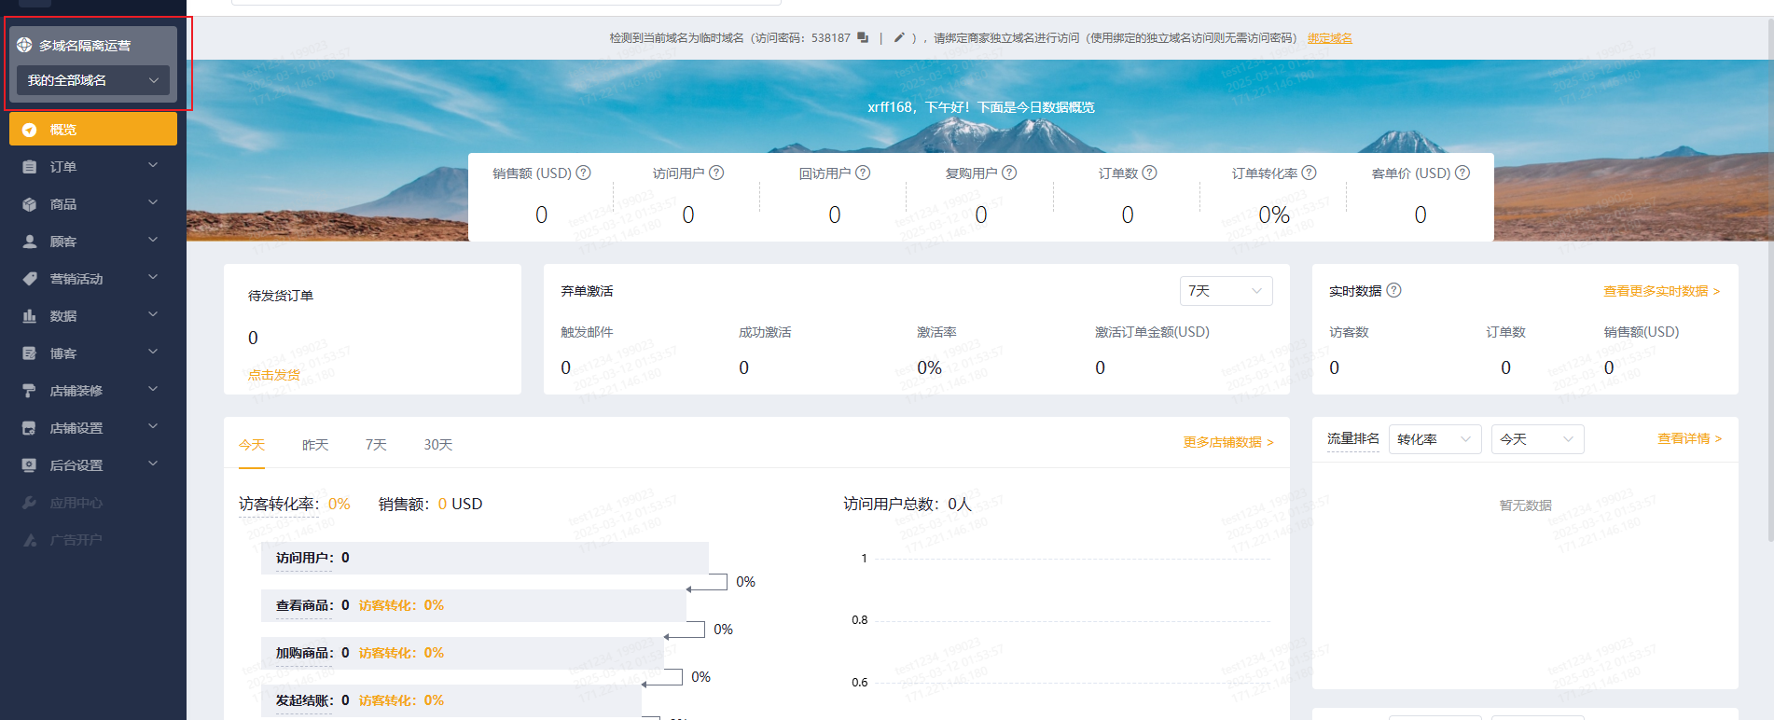This screenshot has height=720, width=1774.
Task: Switch to the 今天 tab
Action: tap(252, 445)
